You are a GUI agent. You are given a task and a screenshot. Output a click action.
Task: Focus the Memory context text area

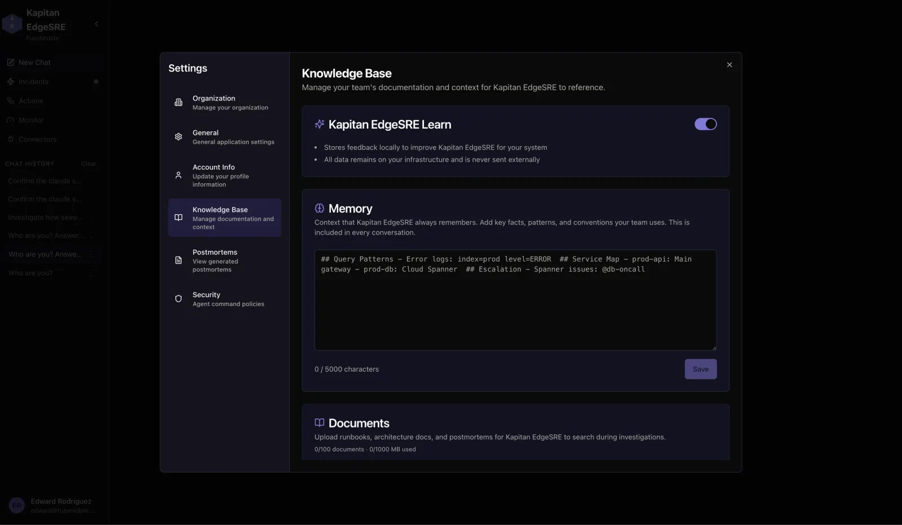click(515, 300)
